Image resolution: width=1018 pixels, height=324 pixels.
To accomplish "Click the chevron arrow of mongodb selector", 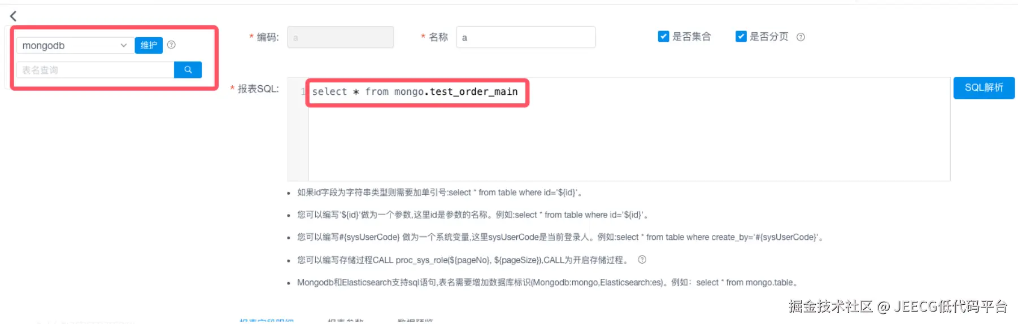I will pyautogui.click(x=123, y=46).
